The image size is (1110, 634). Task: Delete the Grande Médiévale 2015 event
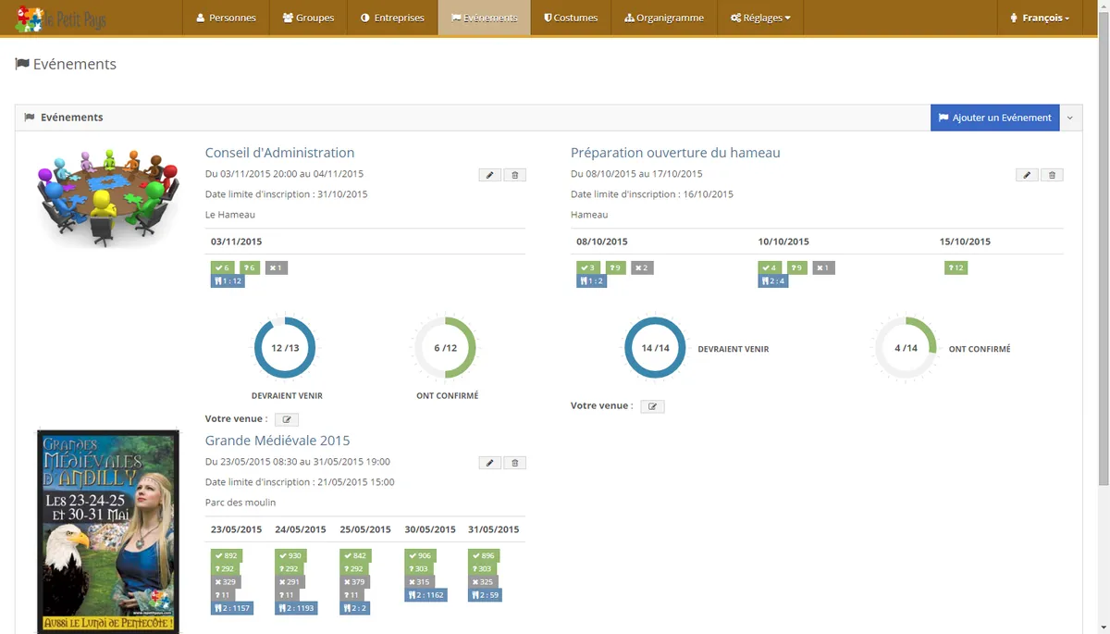click(x=515, y=463)
